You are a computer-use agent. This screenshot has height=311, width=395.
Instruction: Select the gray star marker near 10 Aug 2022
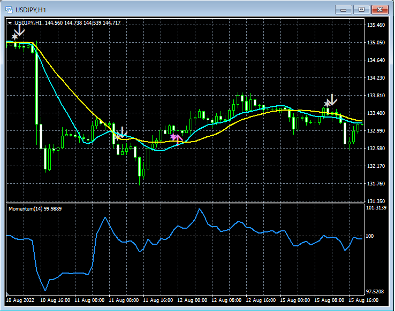14,37
